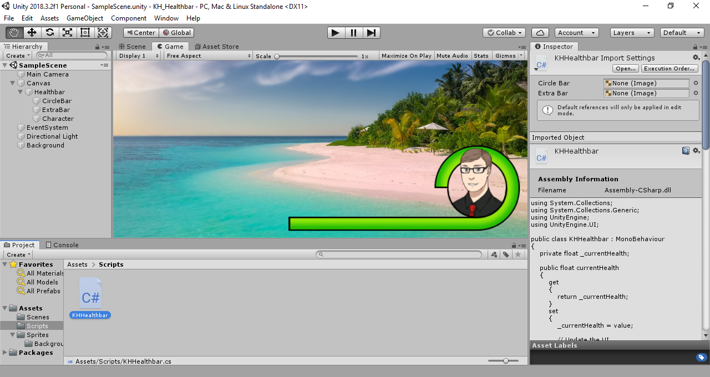Open the KHHealthbar script via Open button
Viewport: 710px width, 377px height.
pos(625,68)
